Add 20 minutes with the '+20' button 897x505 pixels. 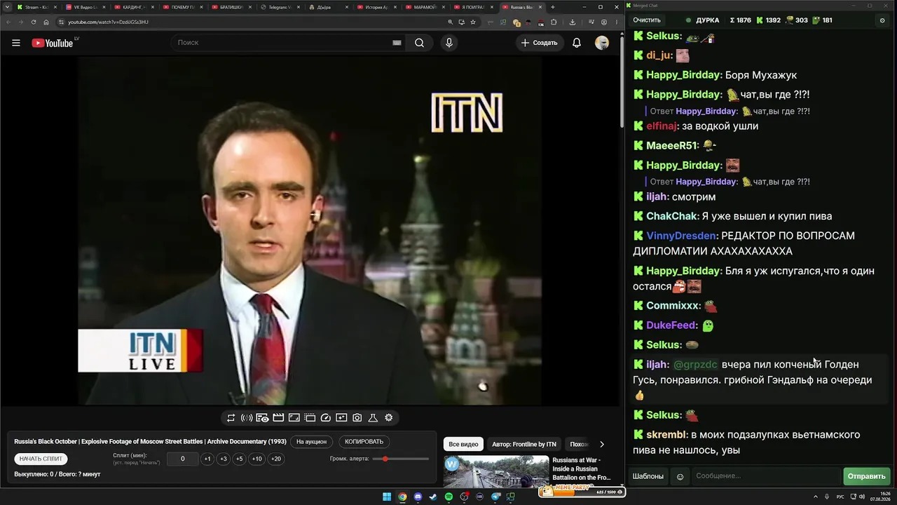pos(276,459)
